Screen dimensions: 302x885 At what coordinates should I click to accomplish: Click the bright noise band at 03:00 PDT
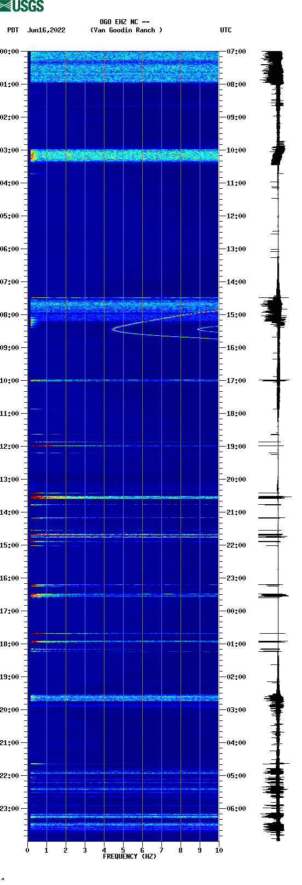[x=124, y=155]
